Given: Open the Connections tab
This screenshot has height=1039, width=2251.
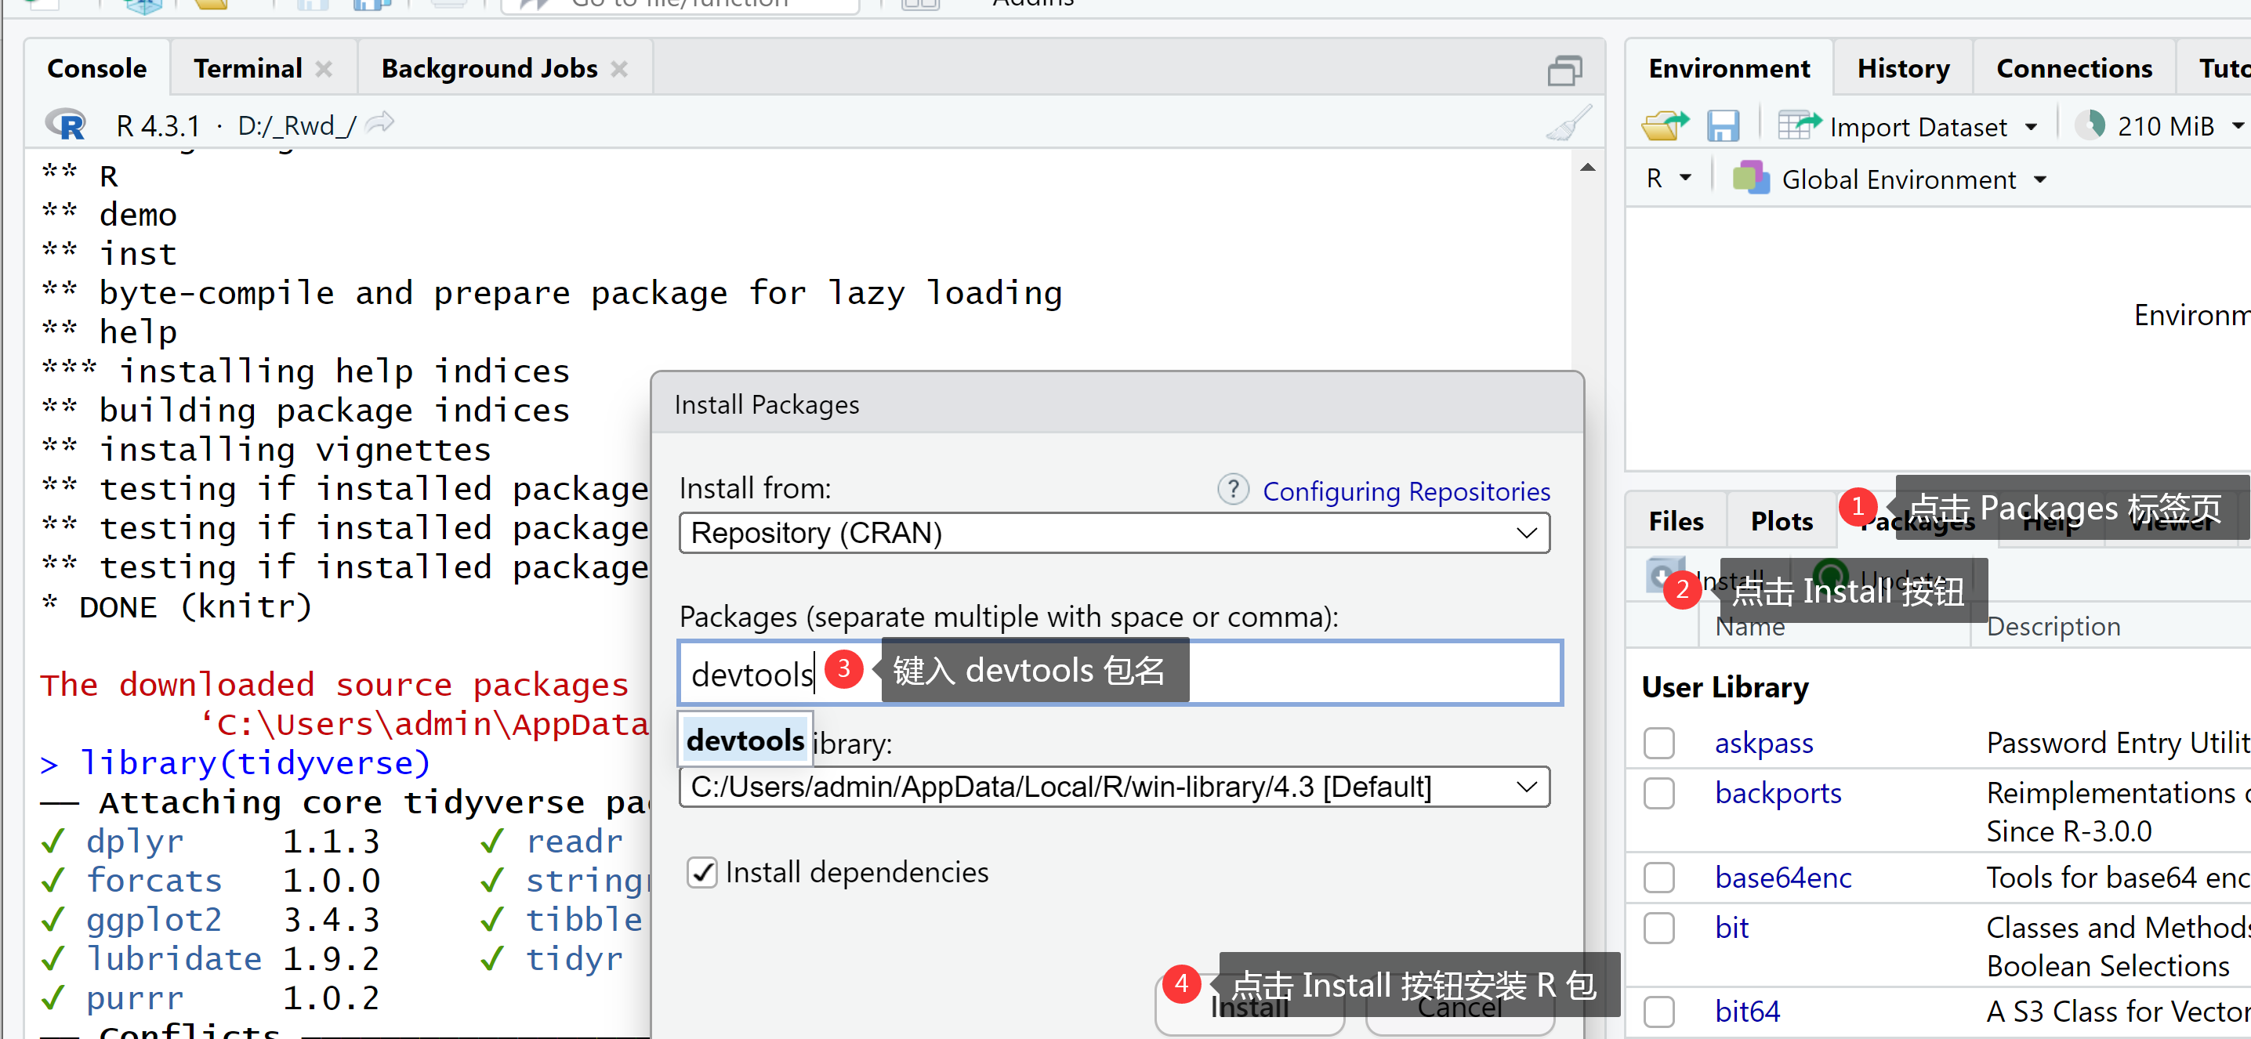Looking at the screenshot, I should 2074,68.
